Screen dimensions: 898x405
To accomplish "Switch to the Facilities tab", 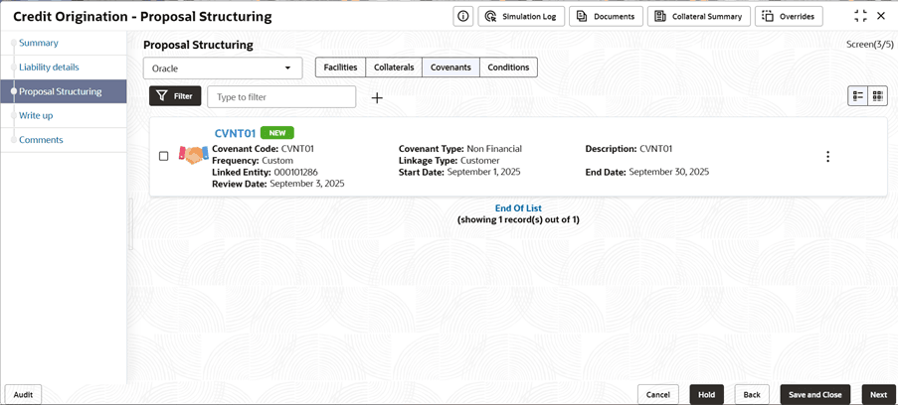I will (341, 67).
